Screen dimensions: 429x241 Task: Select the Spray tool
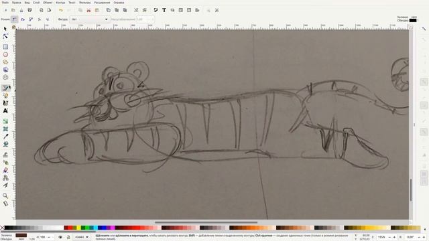(x=5, y=163)
